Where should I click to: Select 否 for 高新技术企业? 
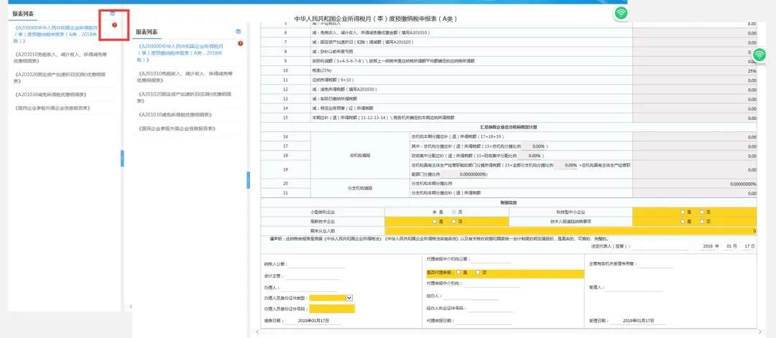pos(451,221)
